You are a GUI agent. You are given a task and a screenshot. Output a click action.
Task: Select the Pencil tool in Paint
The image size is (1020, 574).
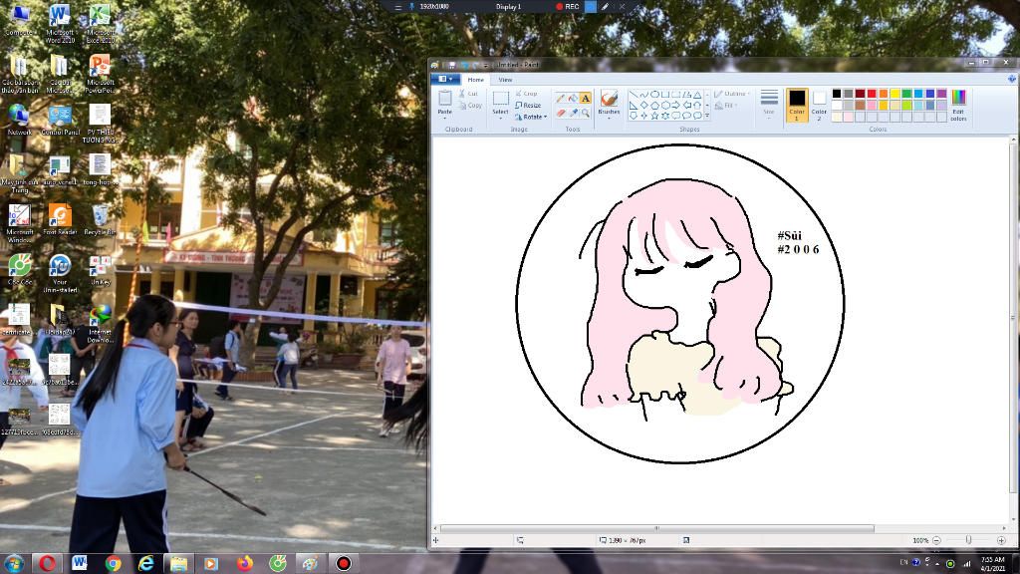tap(560, 98)
